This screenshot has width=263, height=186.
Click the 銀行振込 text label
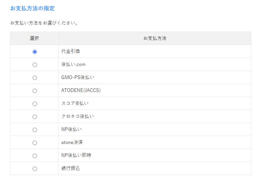pos(71,169)
